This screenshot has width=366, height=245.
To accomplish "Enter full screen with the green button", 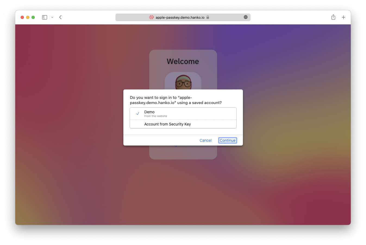I will [33, 17].
